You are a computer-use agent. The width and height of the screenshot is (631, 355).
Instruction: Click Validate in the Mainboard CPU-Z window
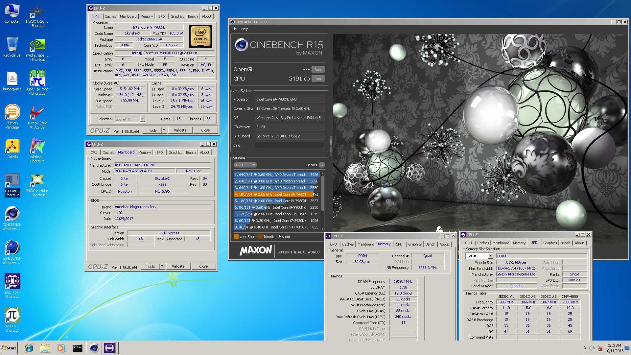coord(178,266)
